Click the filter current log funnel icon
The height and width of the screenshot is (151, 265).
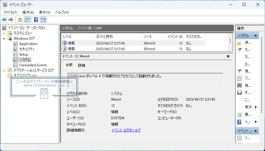click(x=239, y=71)
